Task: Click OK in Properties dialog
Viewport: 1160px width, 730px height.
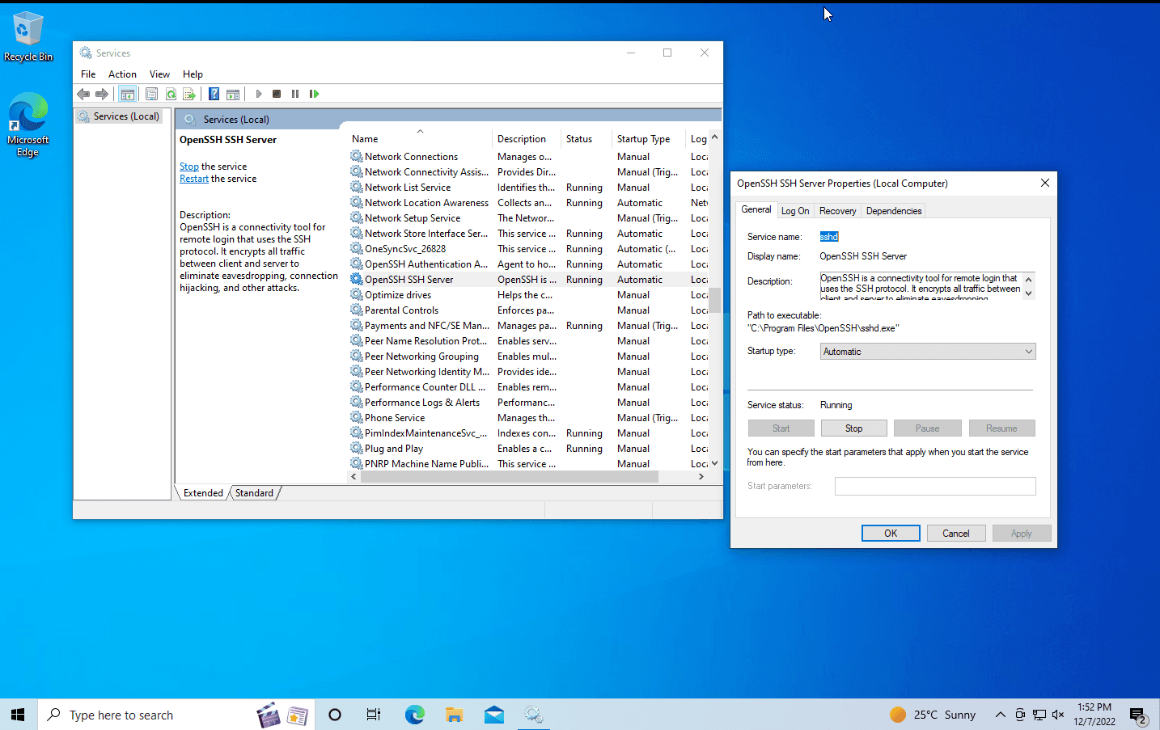Action: [891, 534]
